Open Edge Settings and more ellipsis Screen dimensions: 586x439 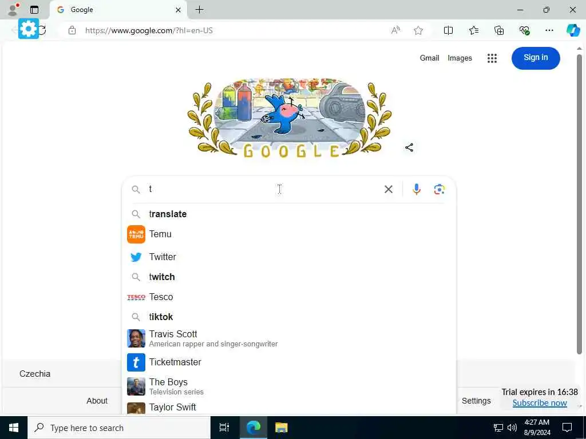point(549,31)
